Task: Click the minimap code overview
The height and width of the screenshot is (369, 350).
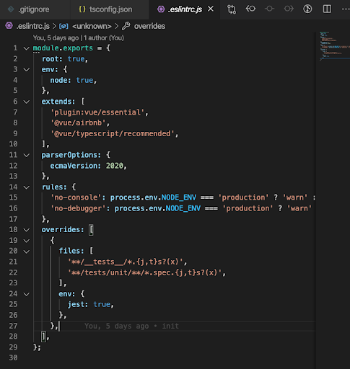Action: [x=334, y=45]
